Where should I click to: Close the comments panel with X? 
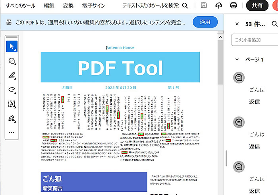tap(237, 23)
